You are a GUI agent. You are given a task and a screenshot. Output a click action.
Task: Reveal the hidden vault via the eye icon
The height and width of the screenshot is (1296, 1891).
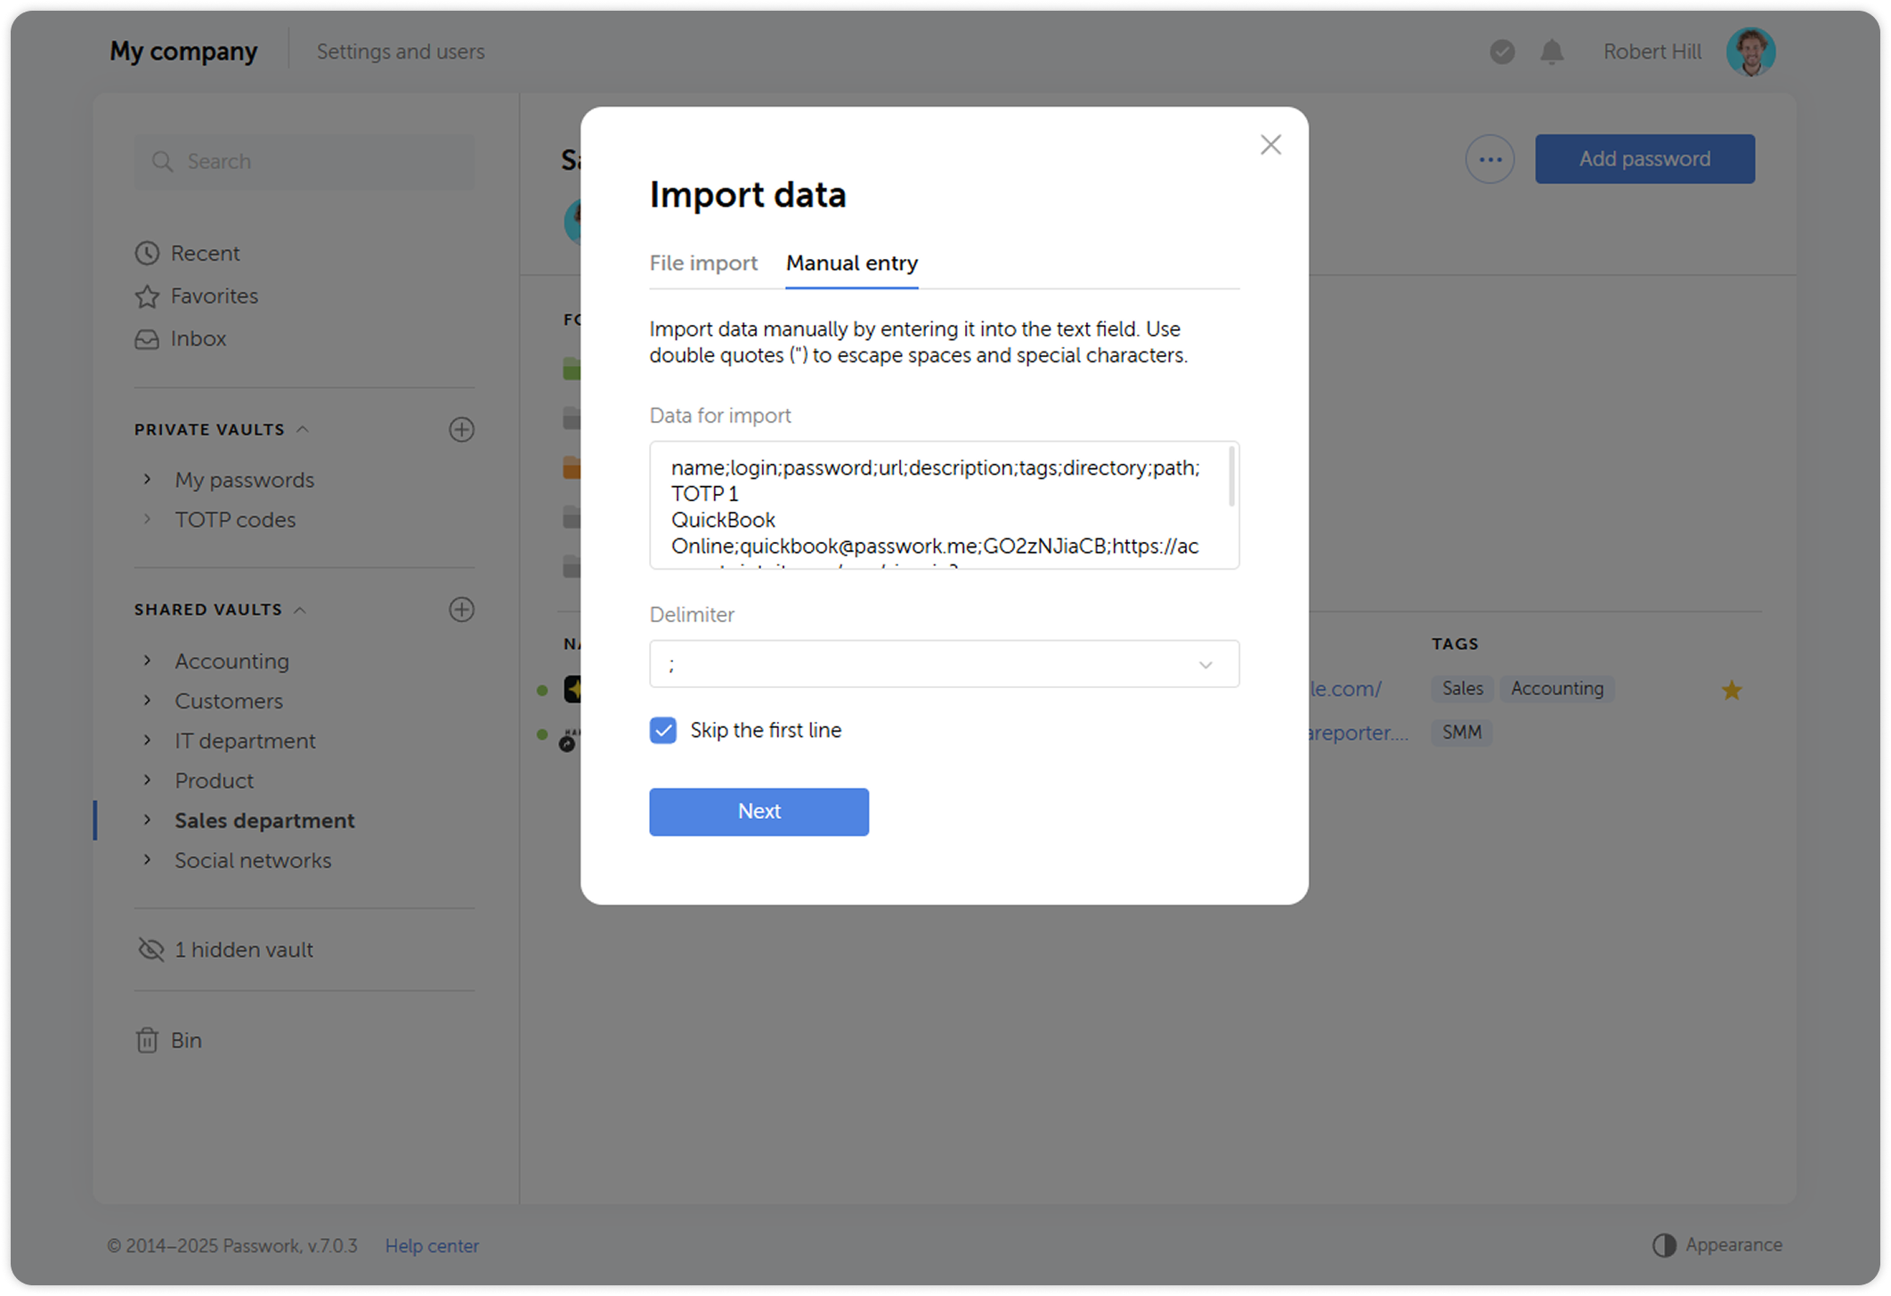(150, 949)
